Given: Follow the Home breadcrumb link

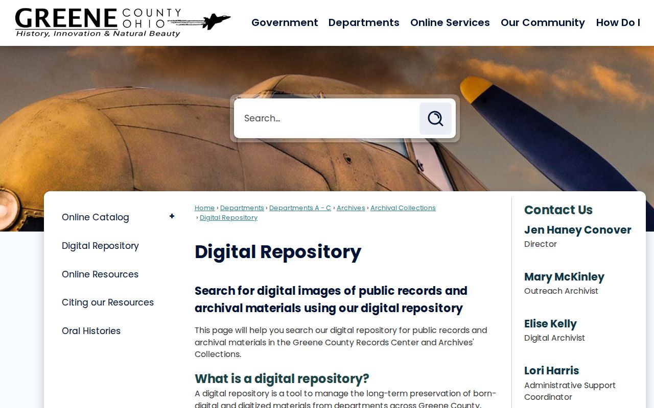Looking at the screenshot, I should (204, 208).
